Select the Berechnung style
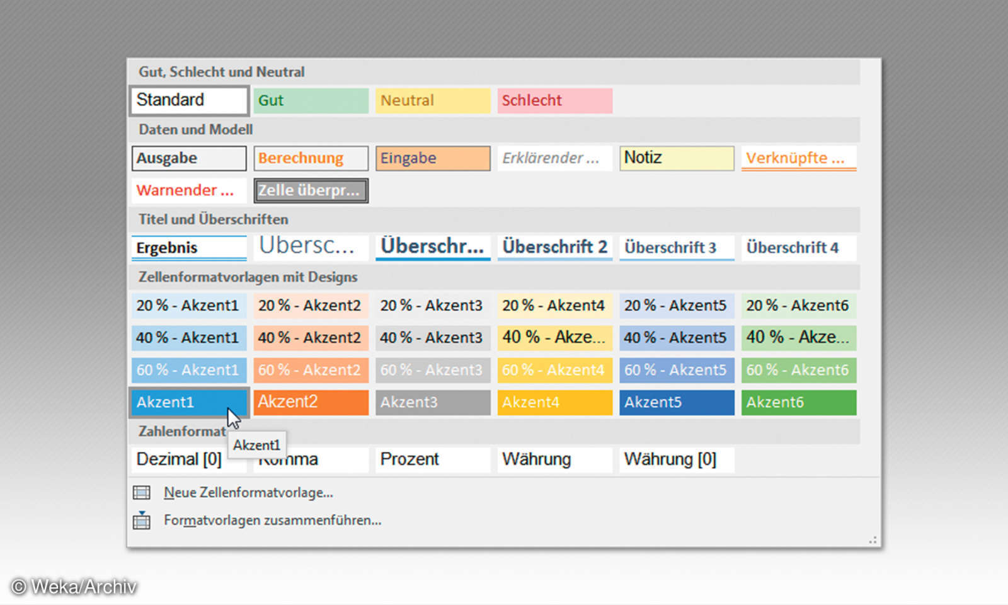Image resolution: width=1008 pixels, height=605 pixels. pyautogui.click(x=311, y=158)
